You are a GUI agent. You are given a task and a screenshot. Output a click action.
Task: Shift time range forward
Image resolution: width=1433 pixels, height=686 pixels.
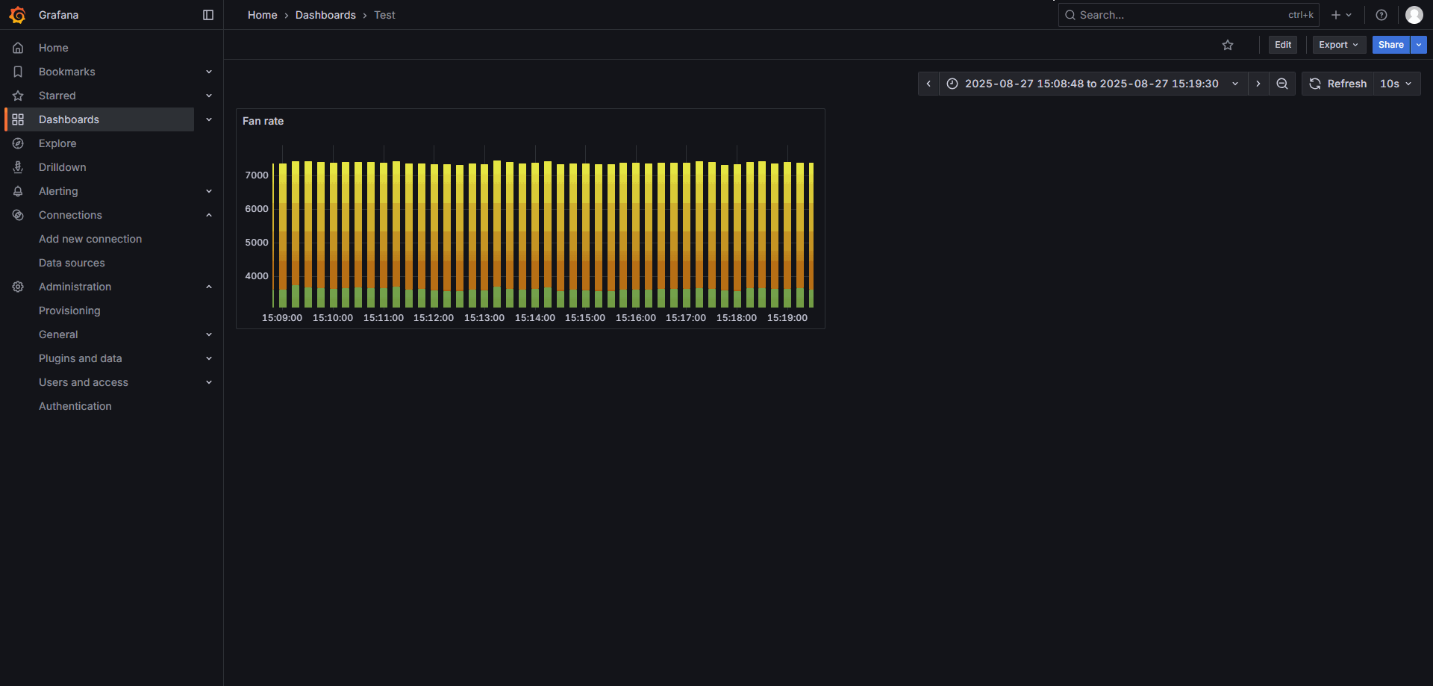[1258, 84]
